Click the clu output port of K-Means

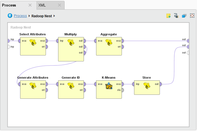click(x=123, y=90)
